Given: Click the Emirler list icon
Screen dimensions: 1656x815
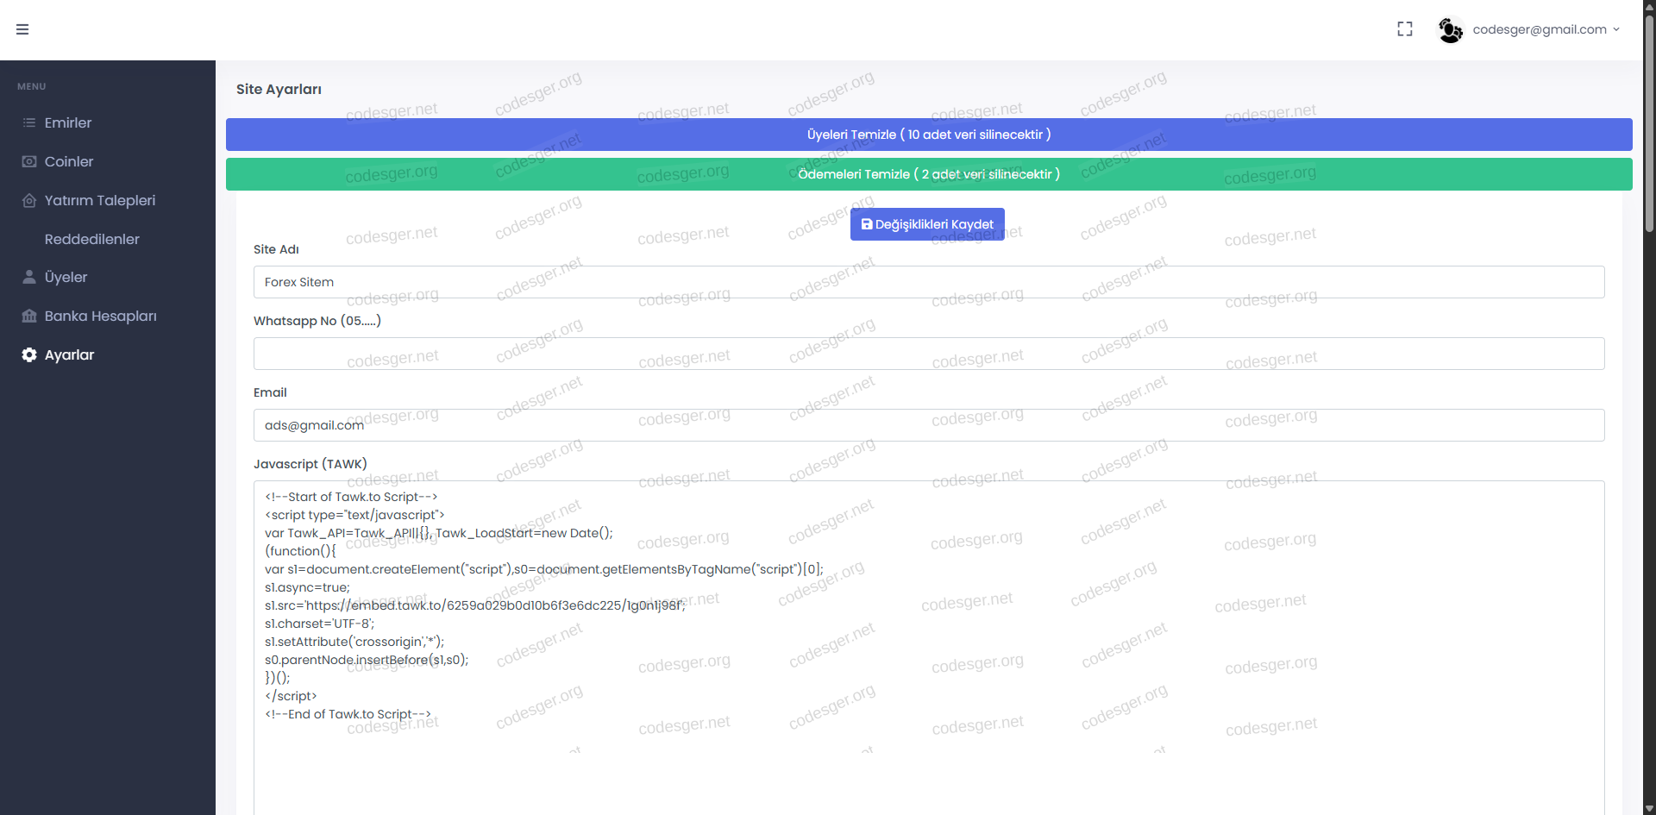Looking at the screenshot, I should [29, 122].
